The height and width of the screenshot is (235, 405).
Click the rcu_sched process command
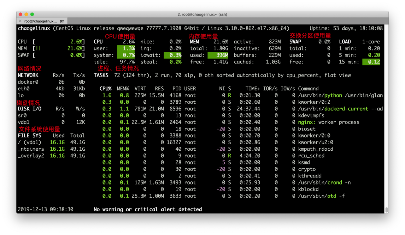[311, 156]
